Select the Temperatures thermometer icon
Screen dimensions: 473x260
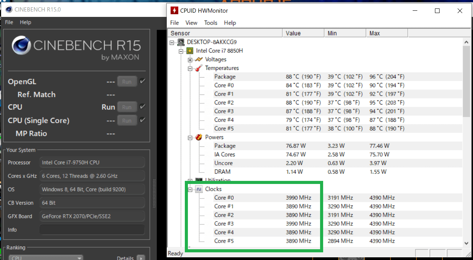click(199, 68)
